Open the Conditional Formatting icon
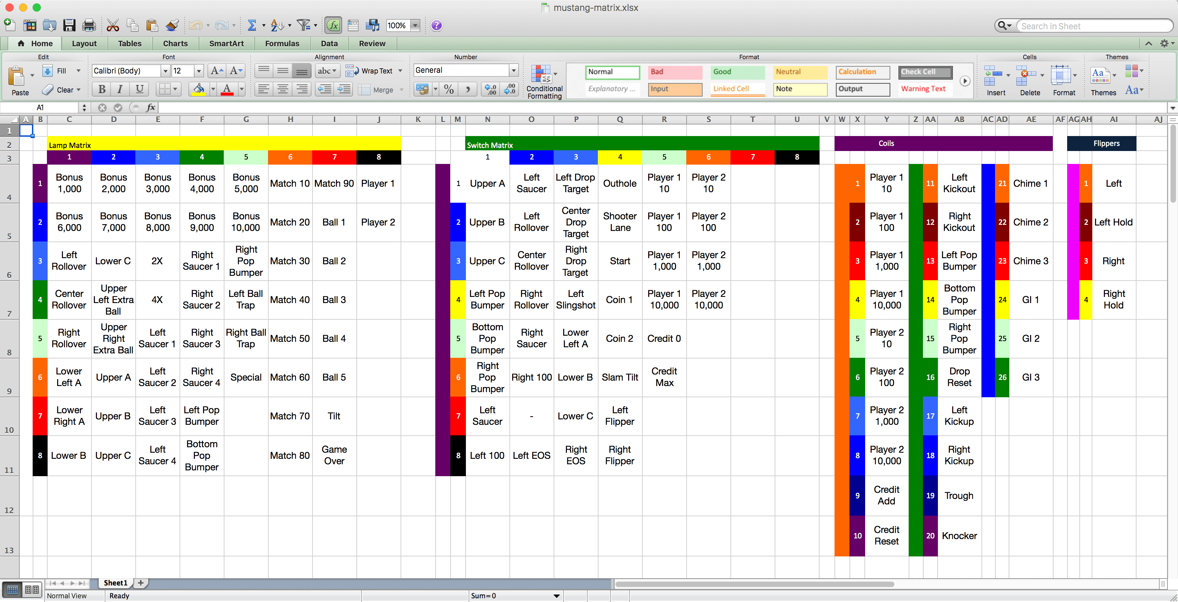Viewport: 1178px width, 602px height. tap(541, 74)
